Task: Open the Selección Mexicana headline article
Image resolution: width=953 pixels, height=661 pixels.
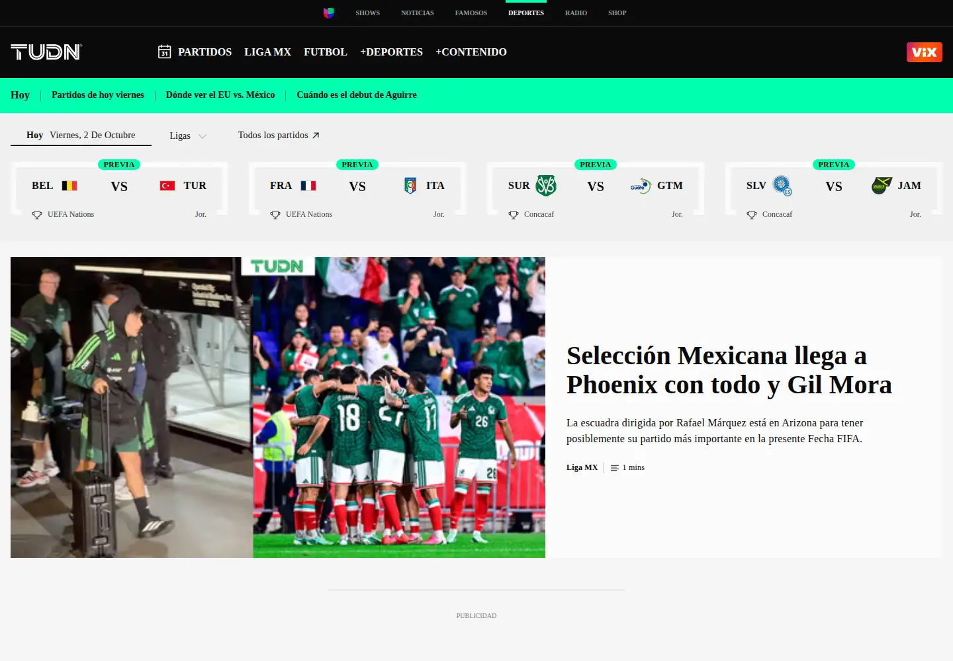Action: tap(729, 370)
